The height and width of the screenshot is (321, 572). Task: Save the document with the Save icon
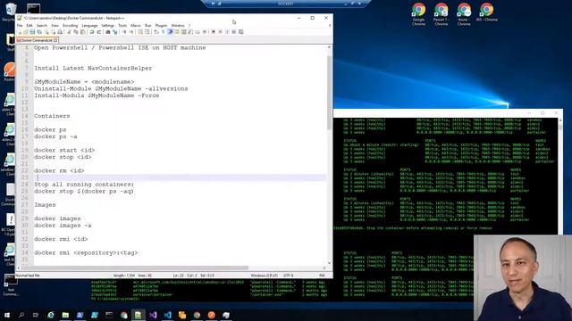point(32,32)
